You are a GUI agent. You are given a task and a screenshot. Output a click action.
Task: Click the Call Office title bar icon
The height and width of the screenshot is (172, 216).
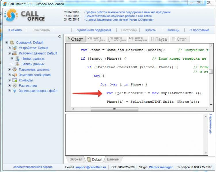click(5, 4)
